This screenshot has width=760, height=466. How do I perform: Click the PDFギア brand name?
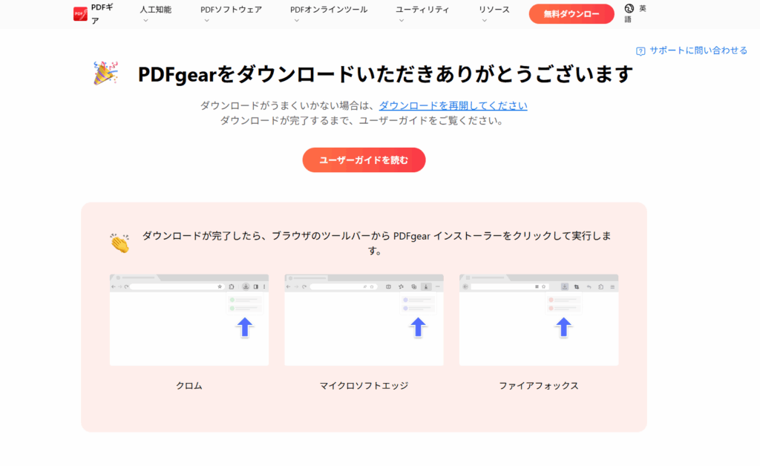pos(102,14)
